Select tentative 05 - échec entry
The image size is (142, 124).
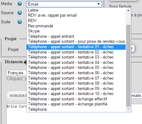[76, 68]
